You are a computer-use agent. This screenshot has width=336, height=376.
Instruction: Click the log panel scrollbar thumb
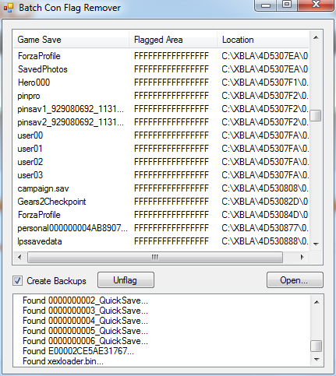pyautogui.click(x=317, y=346)
